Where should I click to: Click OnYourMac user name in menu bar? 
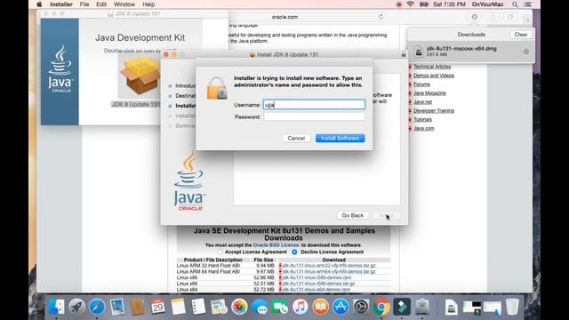487,4
